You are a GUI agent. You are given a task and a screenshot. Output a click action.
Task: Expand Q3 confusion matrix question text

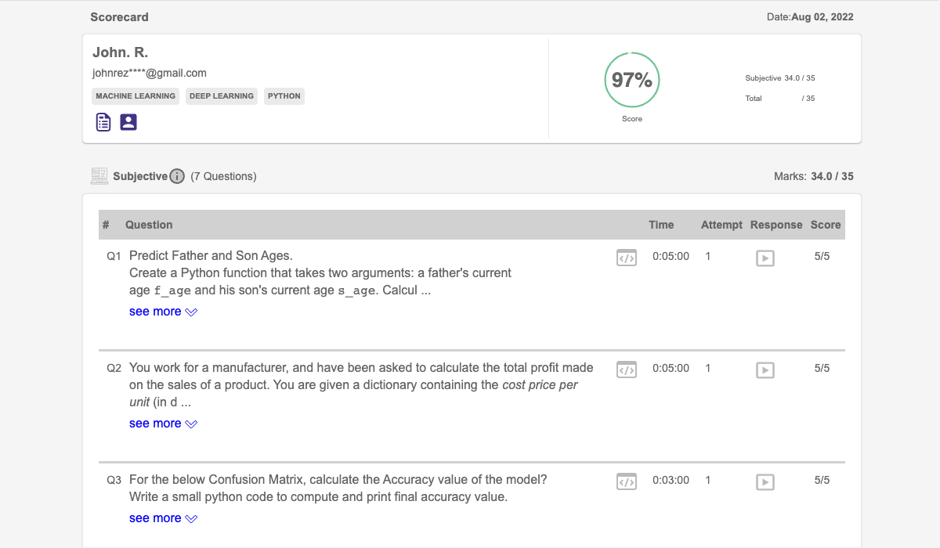[x=163, y=518]
